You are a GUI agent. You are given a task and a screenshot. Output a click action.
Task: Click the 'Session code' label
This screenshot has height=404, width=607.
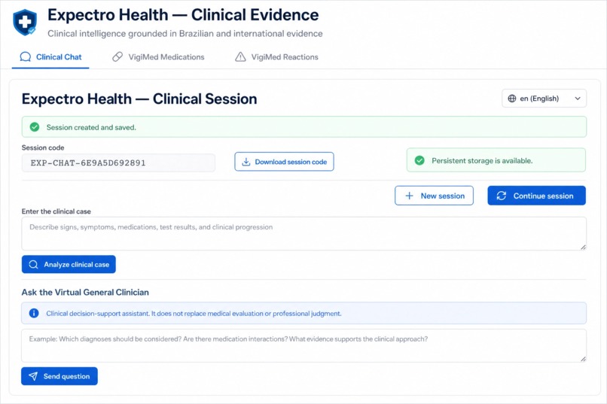click(43, 147)
